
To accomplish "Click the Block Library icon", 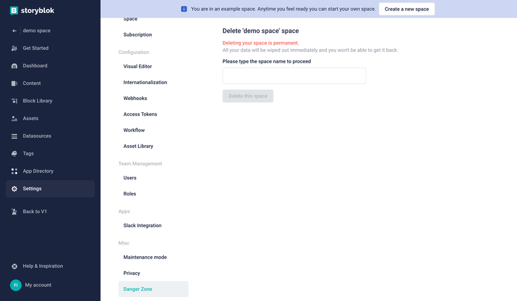I will (14, 101).
